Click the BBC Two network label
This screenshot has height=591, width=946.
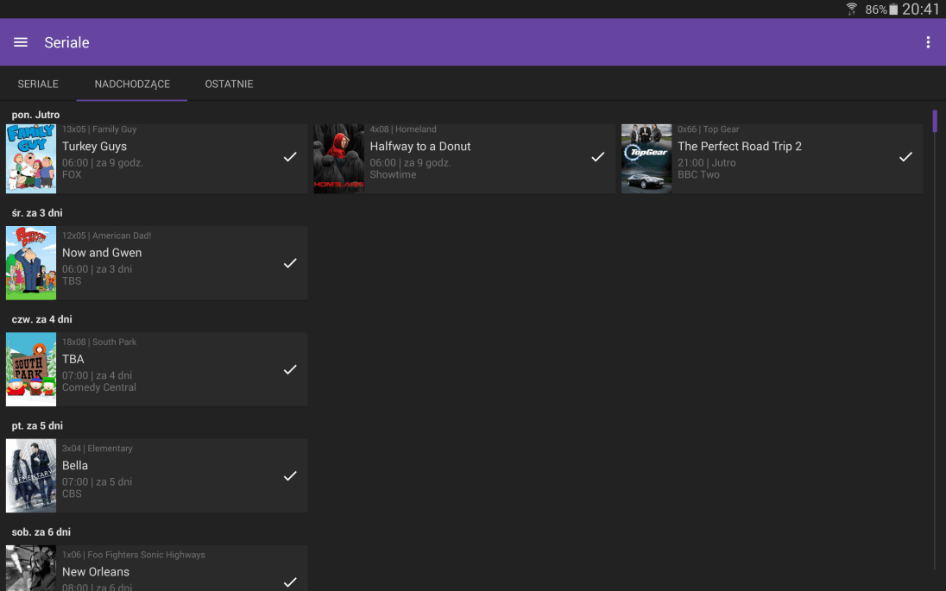click(x=698, y=174)
